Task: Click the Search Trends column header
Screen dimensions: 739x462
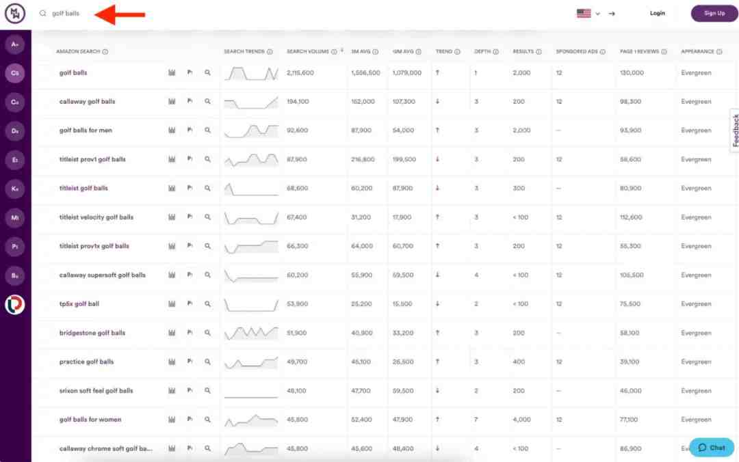Action: click(244, 52)
